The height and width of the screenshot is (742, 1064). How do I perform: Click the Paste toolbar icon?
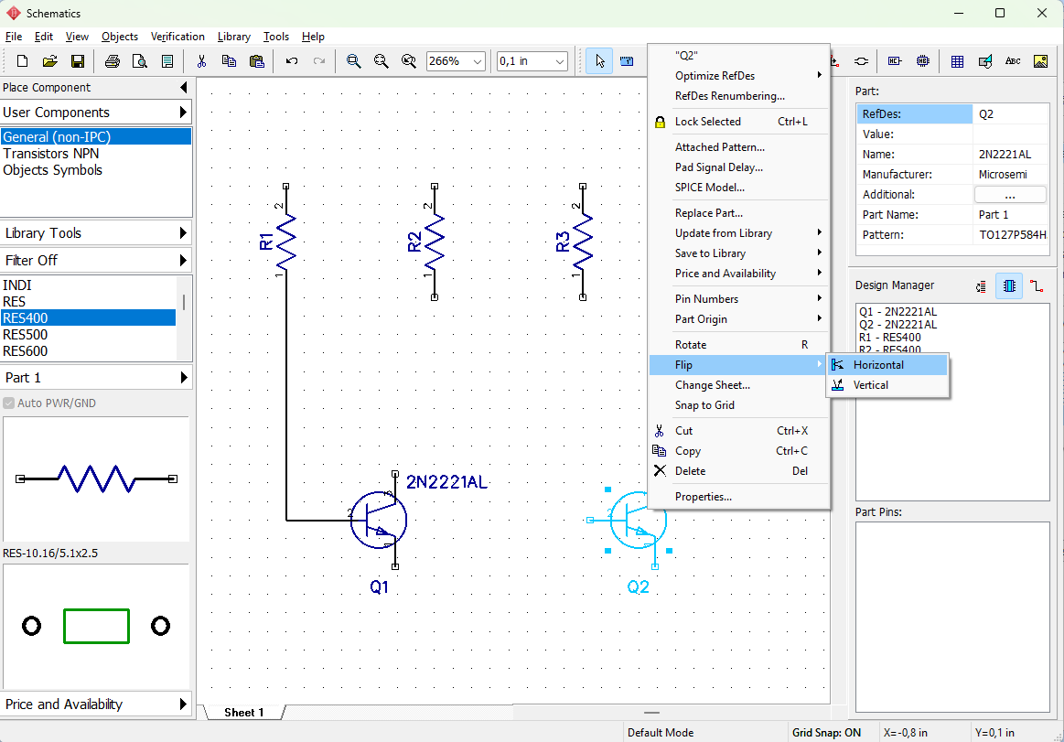(x=256, y=61)
